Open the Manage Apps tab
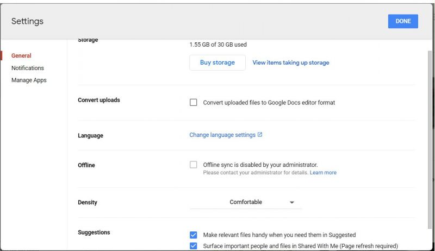The width and height of the screenshot is (435, 251). [x=29, y=80]
